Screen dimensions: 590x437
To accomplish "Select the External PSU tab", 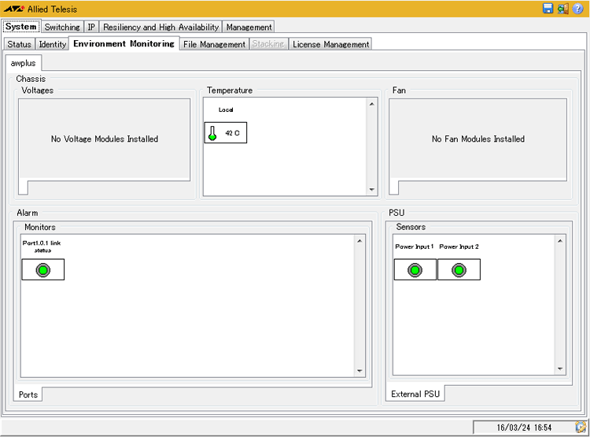I will (x=417, y=394).
